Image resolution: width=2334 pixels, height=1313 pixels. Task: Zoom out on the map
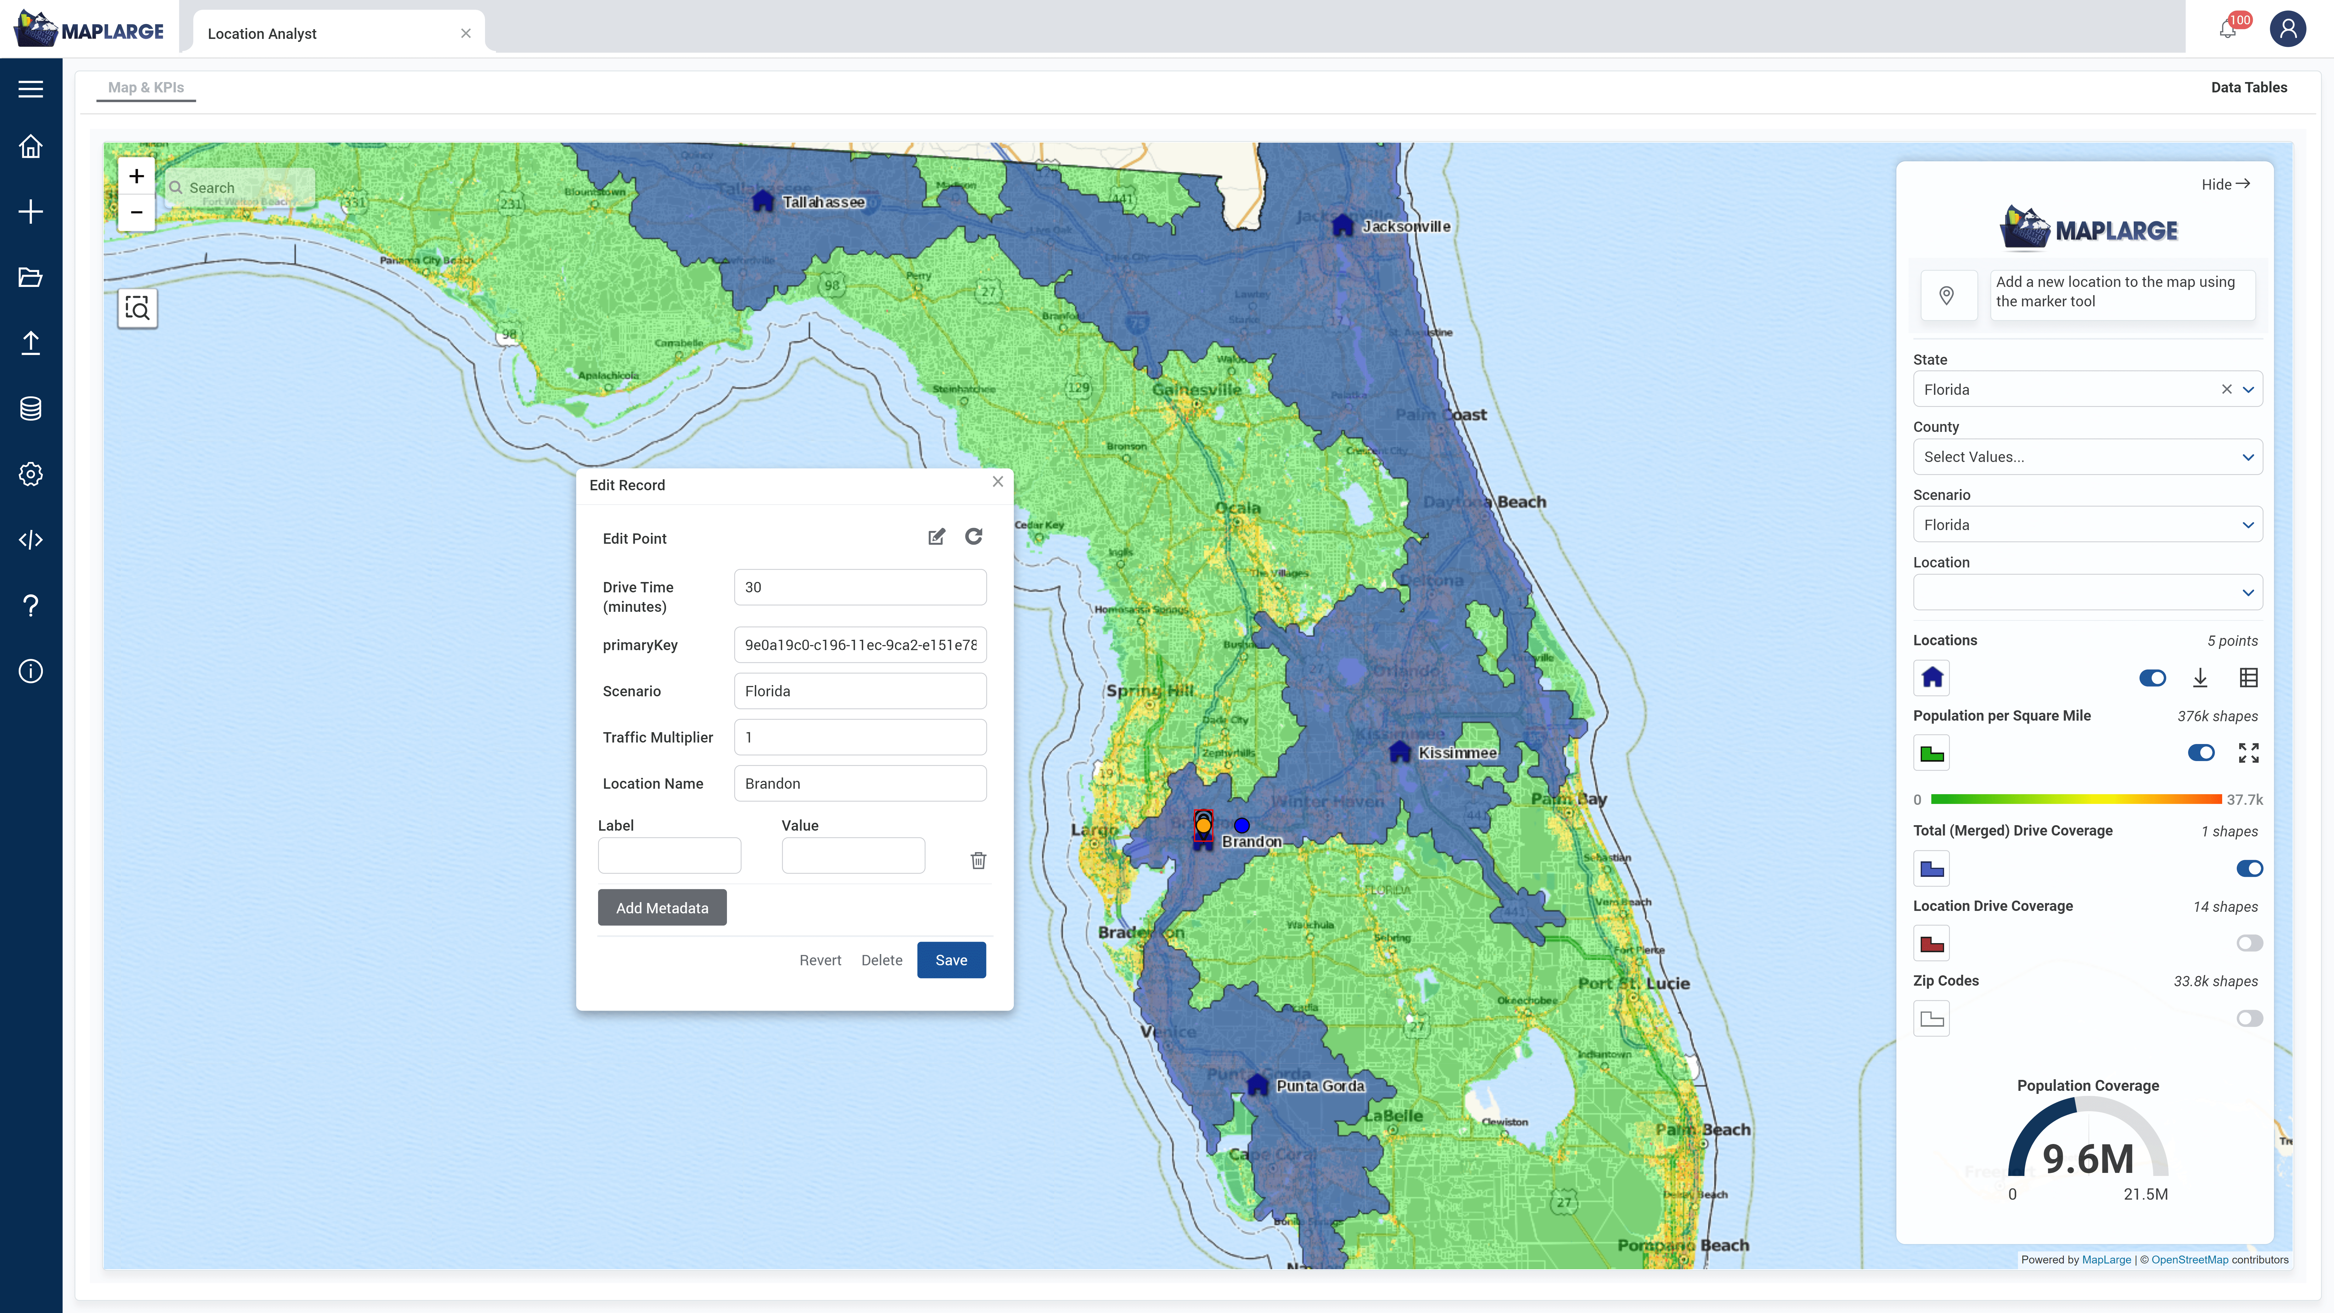pyautogui.click(x=137, y=213)
